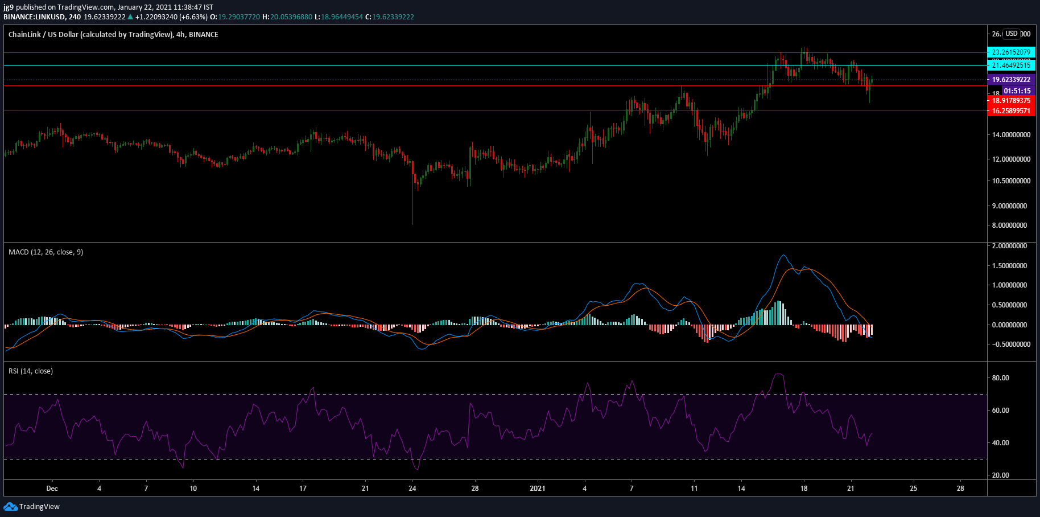Click the 40.00 RSI axis value
Screen dimensions: 1040x517
1000,443
